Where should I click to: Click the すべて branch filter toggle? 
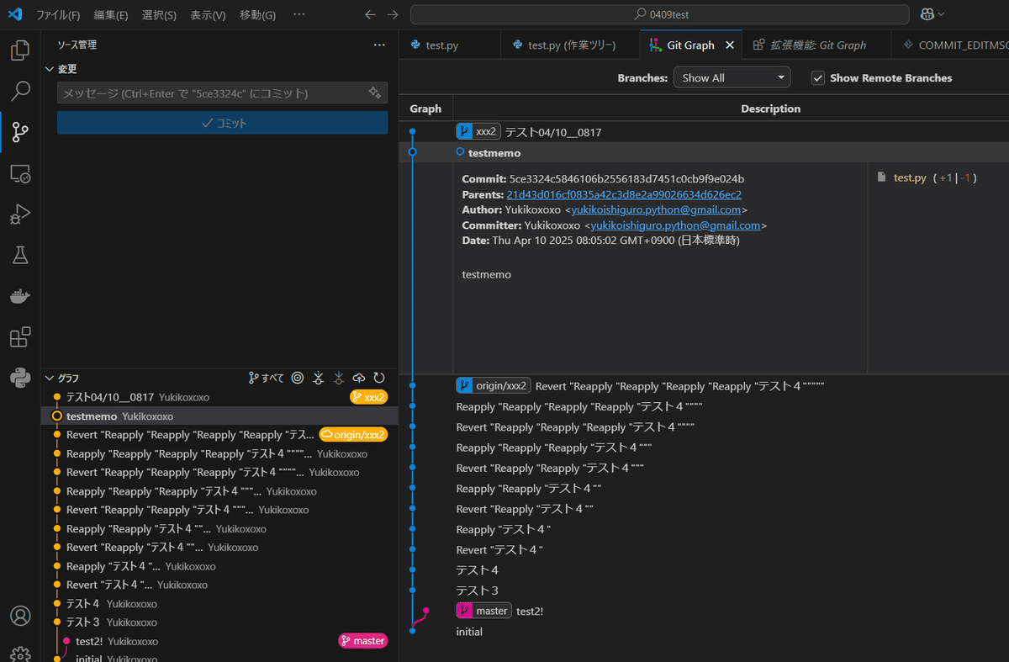pyautogui.click(x=265, y=378)
